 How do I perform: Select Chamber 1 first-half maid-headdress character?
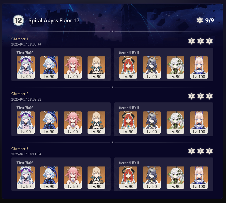pyautogui.click(x=26, y=67)
